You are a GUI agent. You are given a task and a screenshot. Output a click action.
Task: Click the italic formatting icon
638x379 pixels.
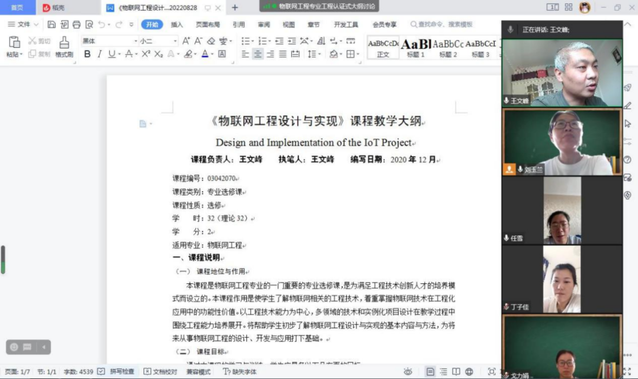(x=99, y=54)
